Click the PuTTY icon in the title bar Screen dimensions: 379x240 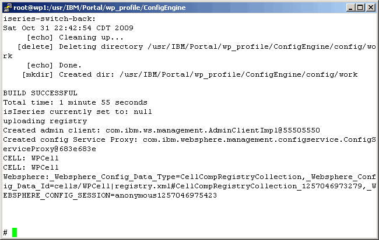[x=8, y=7]
